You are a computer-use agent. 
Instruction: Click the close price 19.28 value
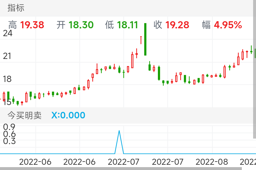pos(177,25)
